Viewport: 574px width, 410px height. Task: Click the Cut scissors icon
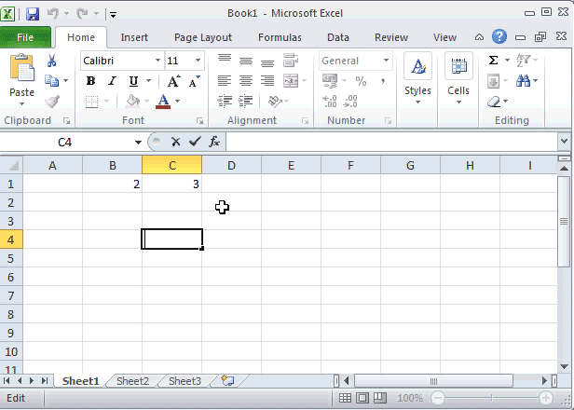[52, 61]
